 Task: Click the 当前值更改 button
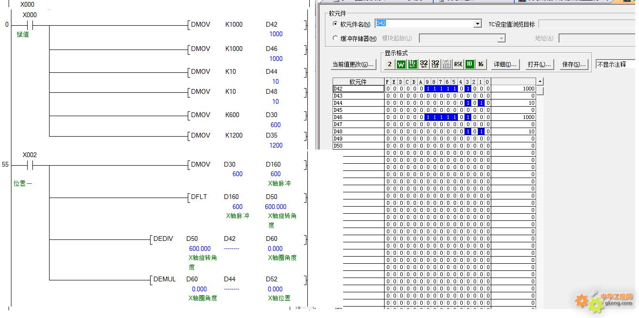pyautogui.click(x=353, y=64)
